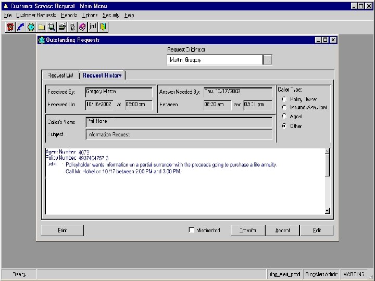Minimize the Outstanding Requests window
Viewport: 375px width, 281px height.
[318, 40]
